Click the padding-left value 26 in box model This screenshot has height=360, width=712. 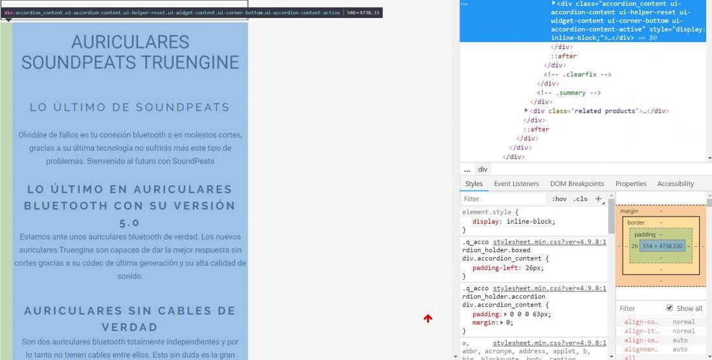tap(634, 246)
